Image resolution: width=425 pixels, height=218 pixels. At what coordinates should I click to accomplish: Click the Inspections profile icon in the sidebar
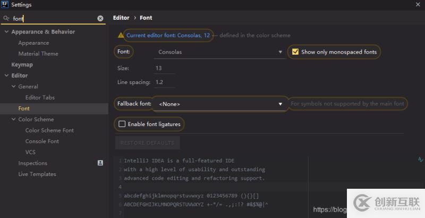click(x=100, y=163)
